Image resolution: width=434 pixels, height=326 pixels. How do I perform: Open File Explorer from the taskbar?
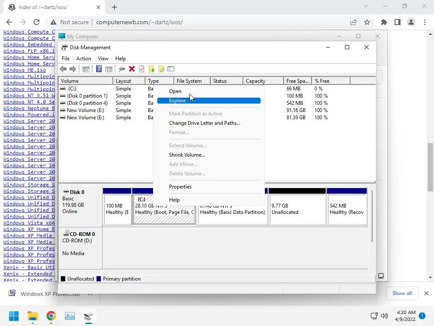33,316
